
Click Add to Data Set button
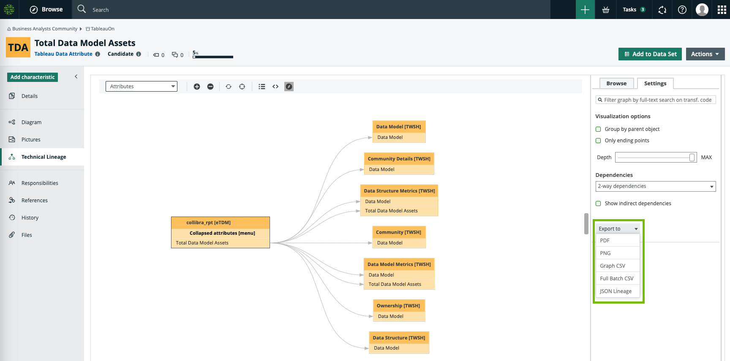point(650,54)
